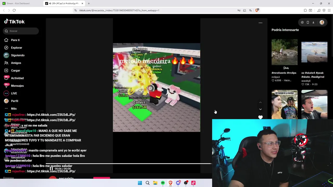Open the xoxokyii author link
The image size is (333, 187).
(x=306, y=81)
